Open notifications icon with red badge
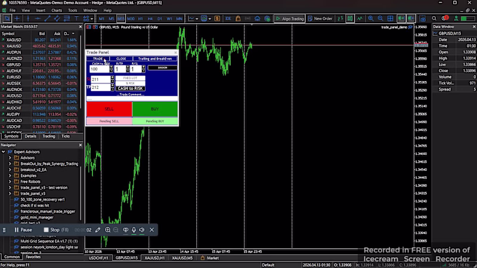The image size is (477, 268). [x=445, y=18]
